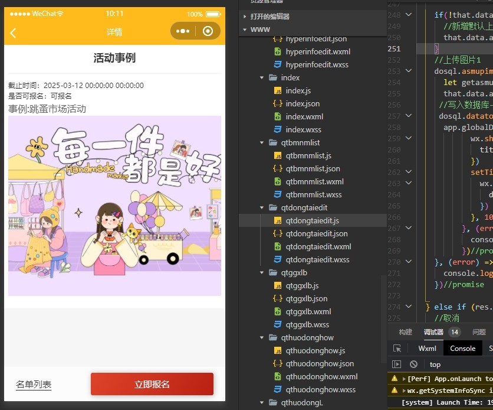Click the blue icon of index.wxss
The height and width of the screenshot is (410, 493).
click(278, 129)
